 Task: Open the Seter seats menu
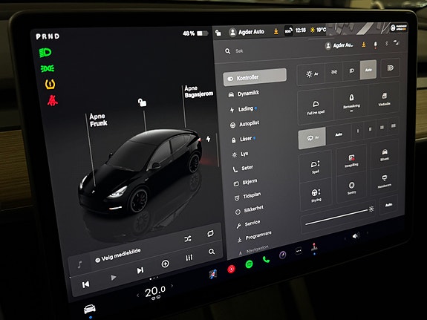tap(243, 169)
